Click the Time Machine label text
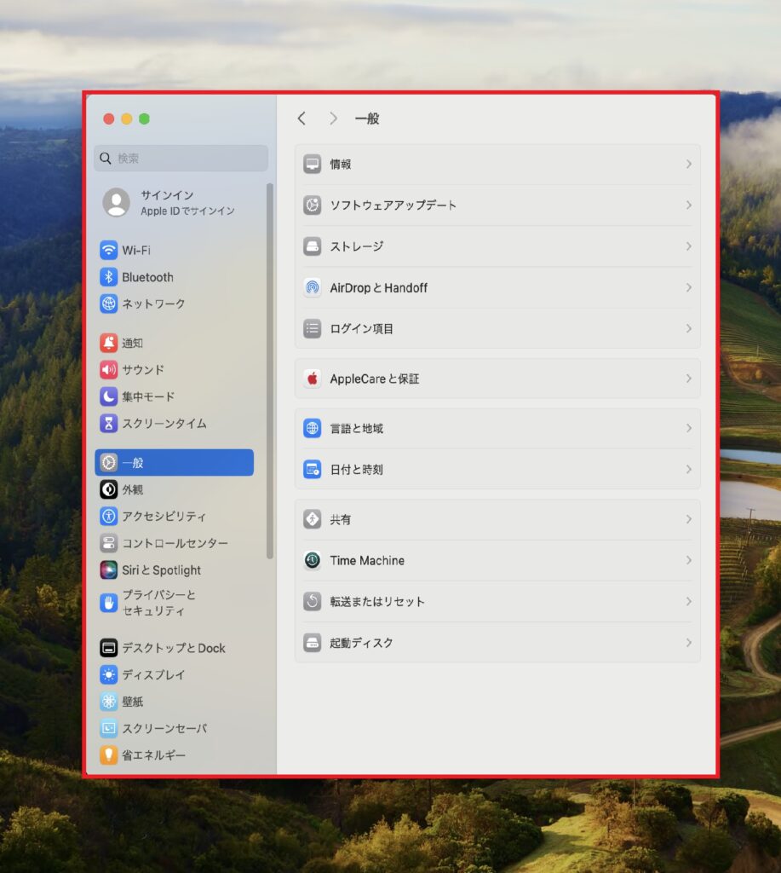781x873 pixels. tap(367, 560)
